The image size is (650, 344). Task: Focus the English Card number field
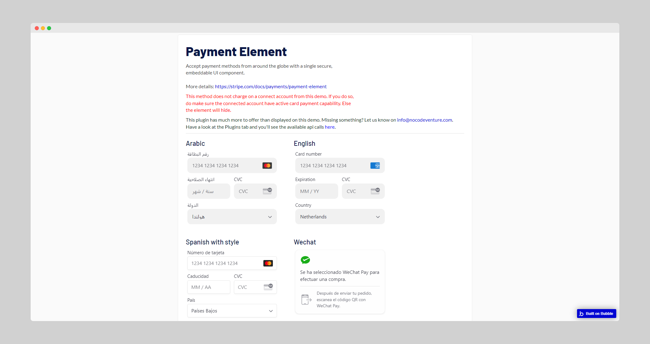tap(331, 165)
